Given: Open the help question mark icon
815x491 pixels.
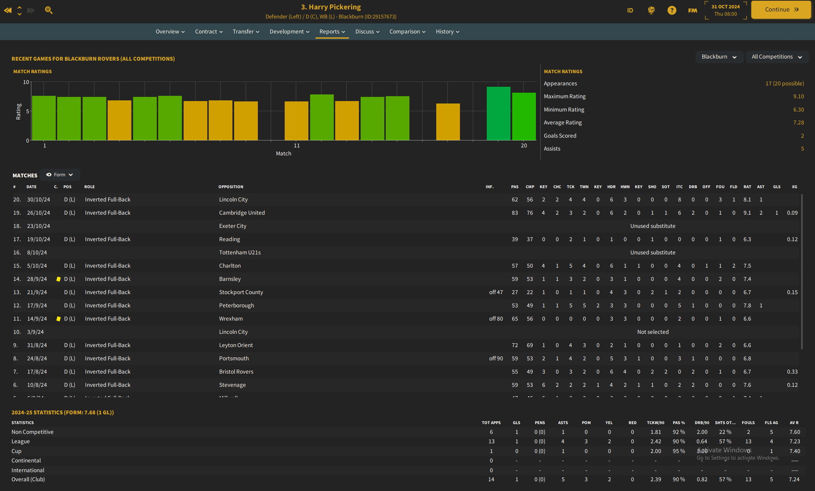Looking at the screenshot, I should [x=672, y=10].
